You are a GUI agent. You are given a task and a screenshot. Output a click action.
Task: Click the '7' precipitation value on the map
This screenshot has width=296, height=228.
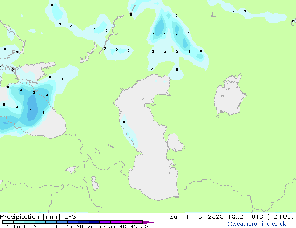tap(30, 110)
